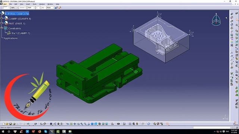Image resolution: width=239 pixels, height=134 pixels.
Task: Click the Zoom Out icon
Action: point(85,124)
